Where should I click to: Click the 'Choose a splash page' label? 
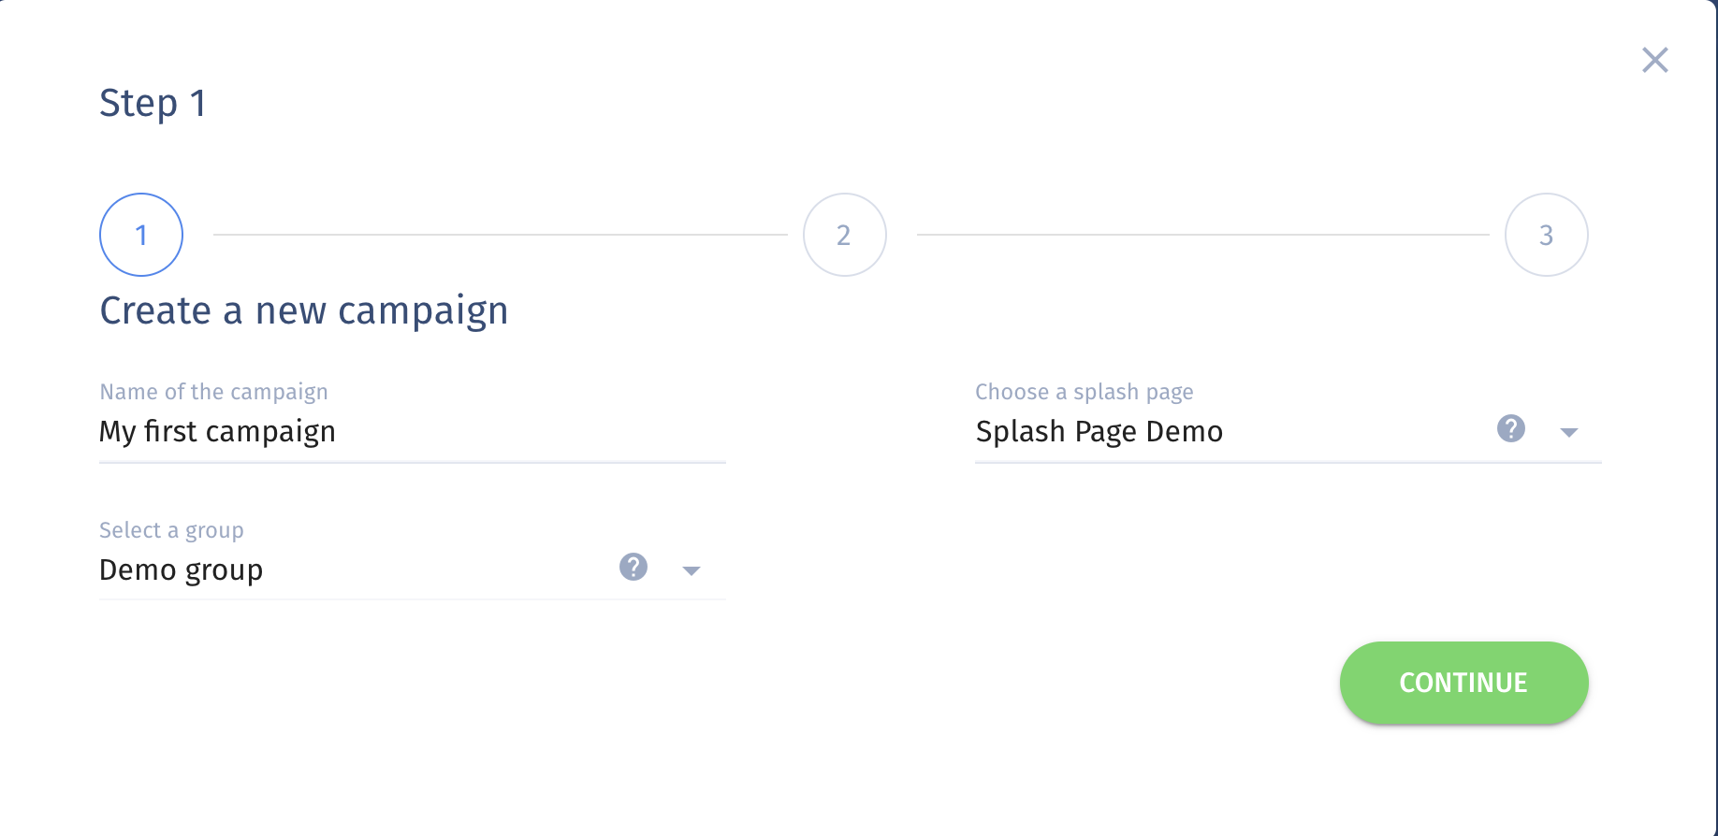pyautogui.click(x=1085, y=392)
